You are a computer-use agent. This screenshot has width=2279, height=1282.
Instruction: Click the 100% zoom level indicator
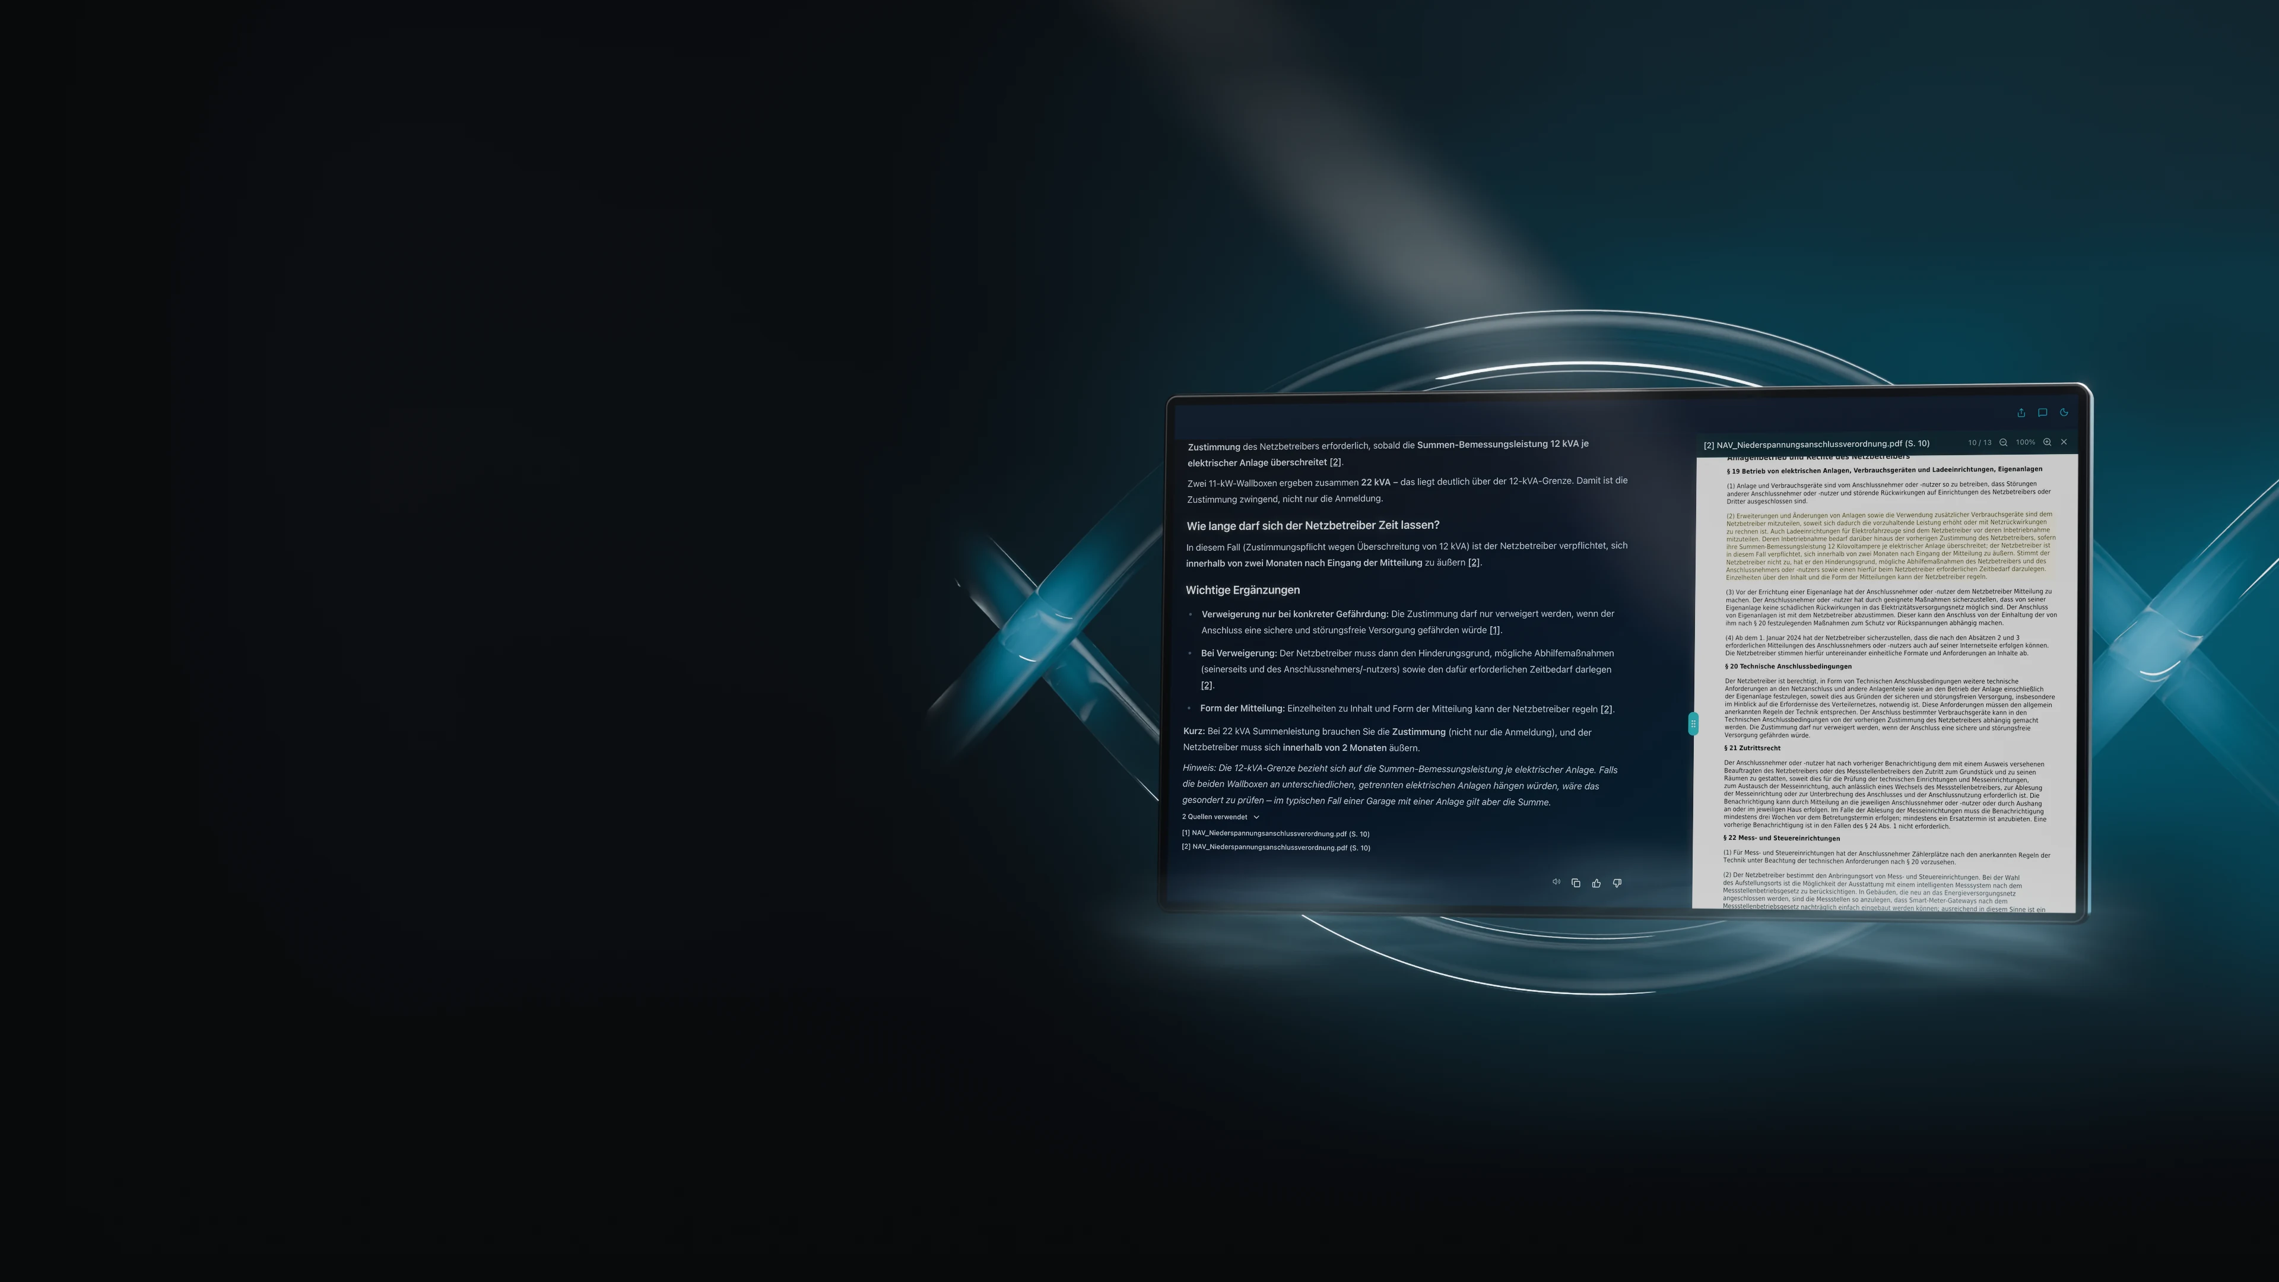tap(2025, 442)
